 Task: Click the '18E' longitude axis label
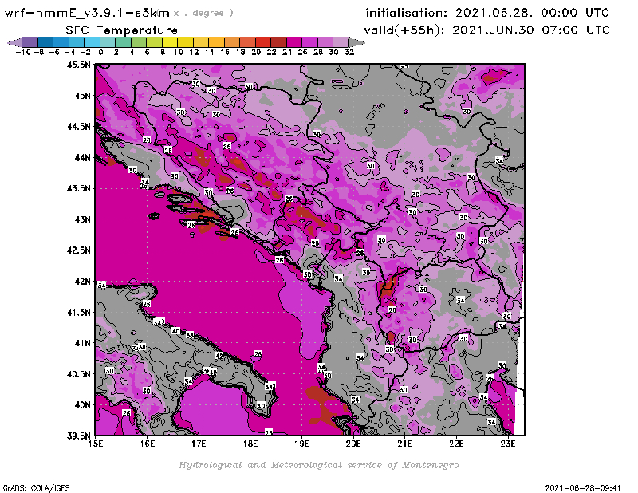coord(250,444)
